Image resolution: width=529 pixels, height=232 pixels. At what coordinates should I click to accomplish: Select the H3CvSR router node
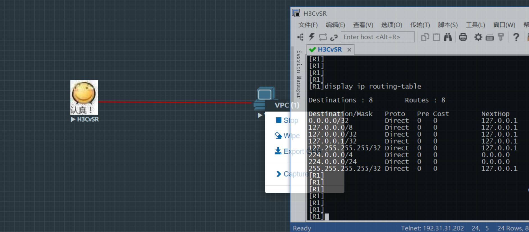pyautogui.click(x=84, y=97)
